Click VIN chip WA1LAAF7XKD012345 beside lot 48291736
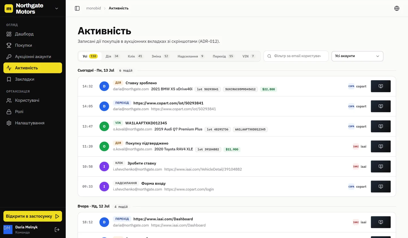This screenshot has width=408, height=238. pos(250,129)
